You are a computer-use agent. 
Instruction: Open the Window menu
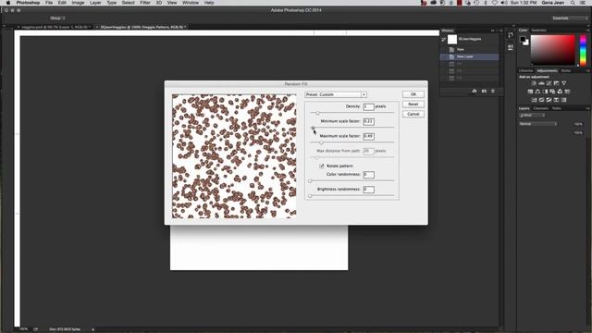(191, 3)
